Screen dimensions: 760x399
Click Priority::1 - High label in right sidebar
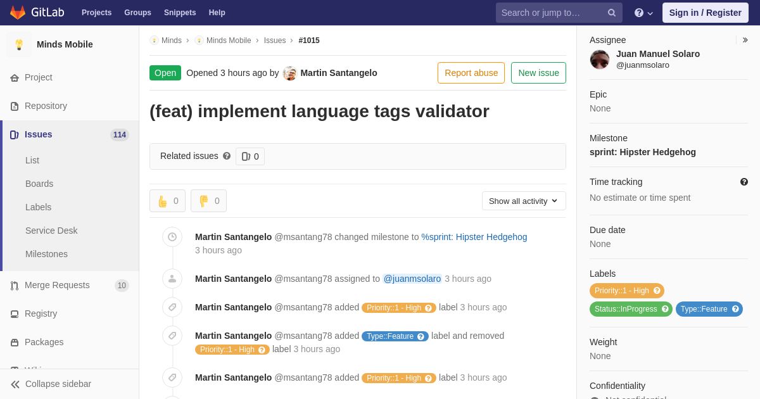point(627,291)
